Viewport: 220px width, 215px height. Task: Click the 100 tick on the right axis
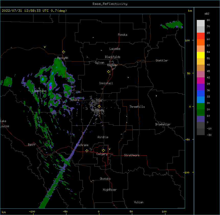point(187,40)
